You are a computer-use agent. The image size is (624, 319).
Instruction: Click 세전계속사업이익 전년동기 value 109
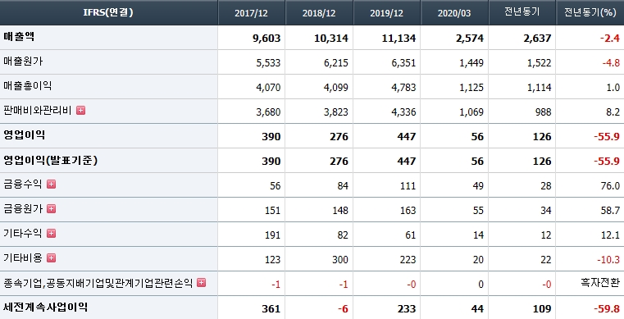pos(542,308)
